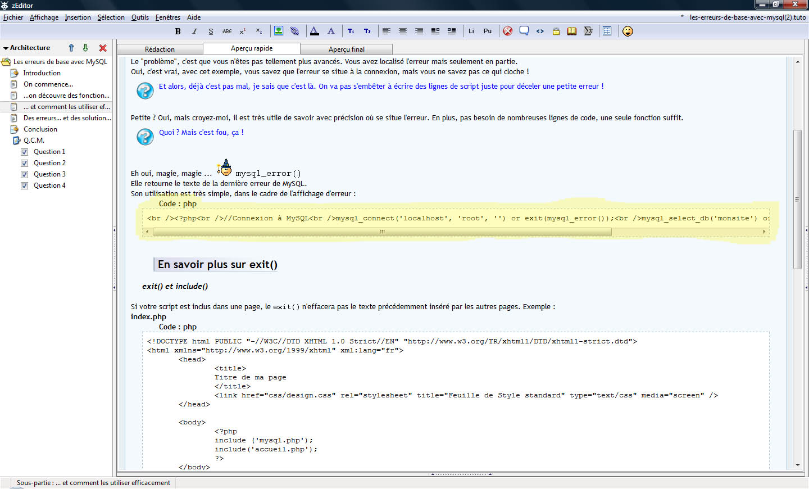809x489 pixels.
Task: Delete the selected Architecture item
Action: click(x=103, y=48)
